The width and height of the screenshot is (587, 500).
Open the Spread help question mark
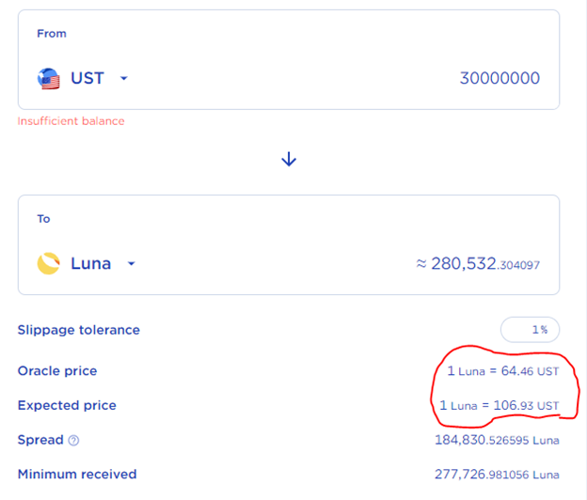pyautogui.click(x=73, y=441)
